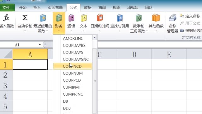
Task: Expand the Recently Used functions arrow
Action: [47, 31]
